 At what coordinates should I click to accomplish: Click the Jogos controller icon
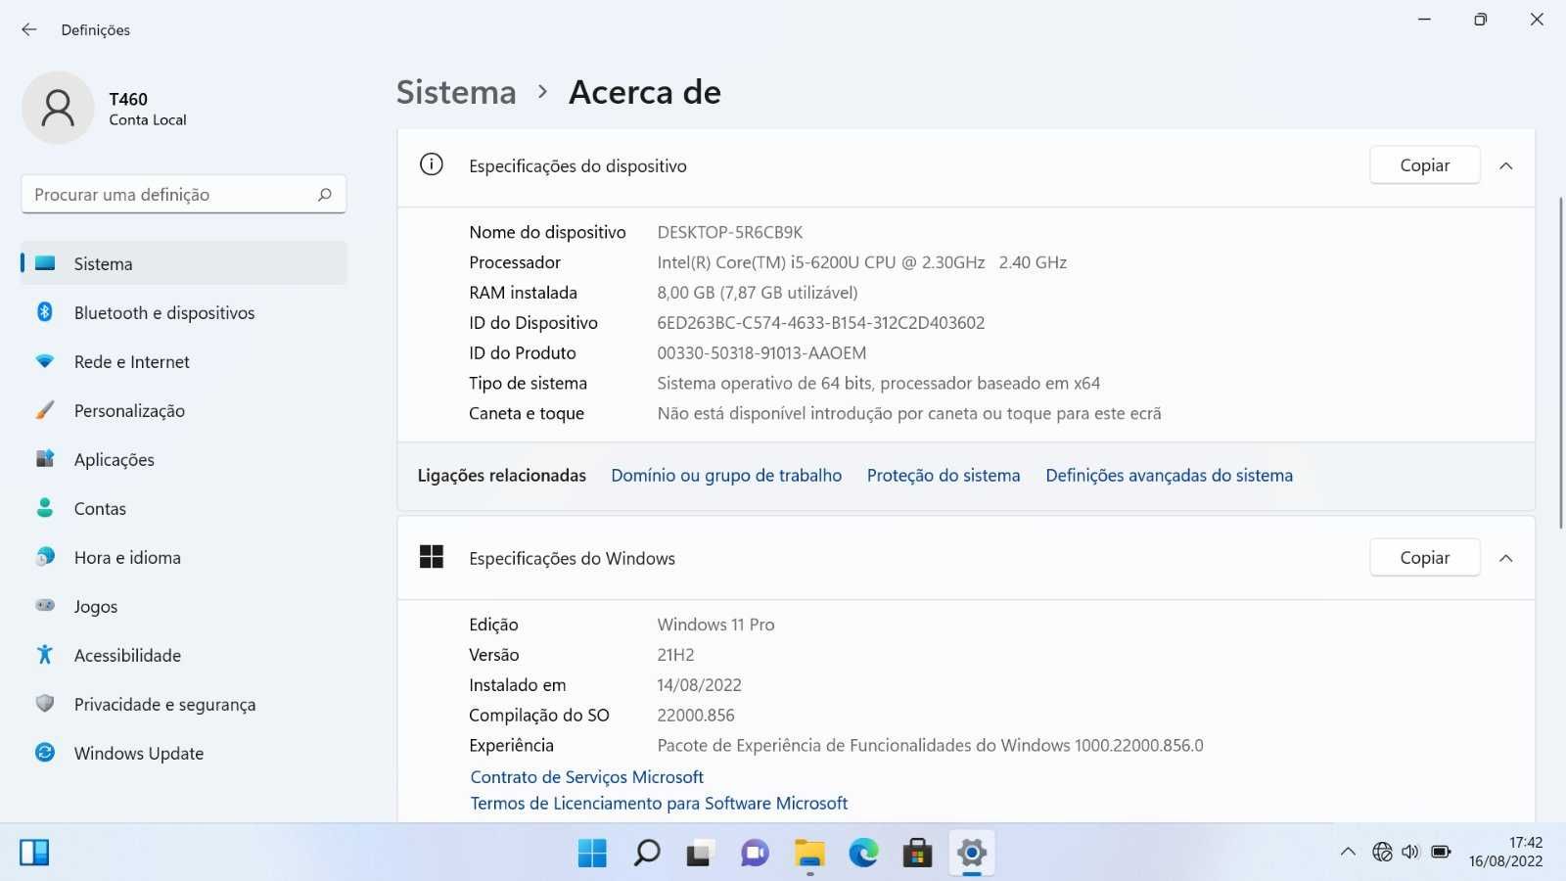click(x=45, y=606)
